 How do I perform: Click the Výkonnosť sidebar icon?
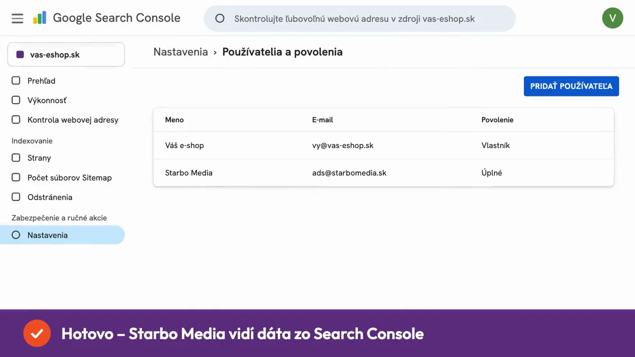click(16, 100)
